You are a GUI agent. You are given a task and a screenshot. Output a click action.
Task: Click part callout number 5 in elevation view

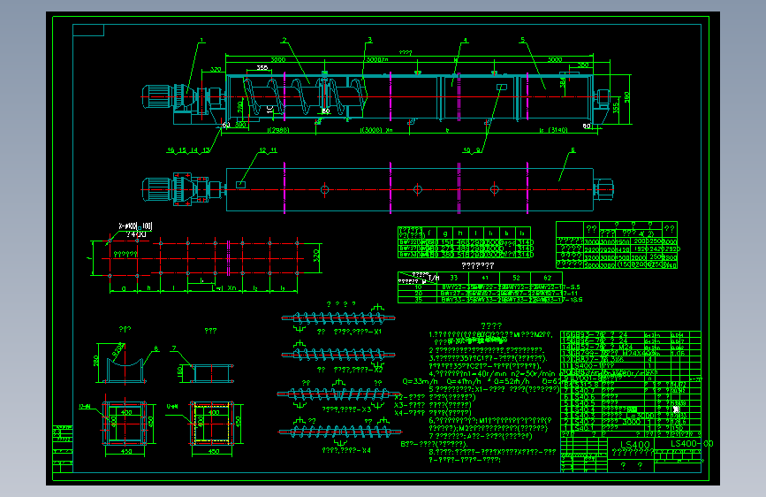(x=523, y=40)
